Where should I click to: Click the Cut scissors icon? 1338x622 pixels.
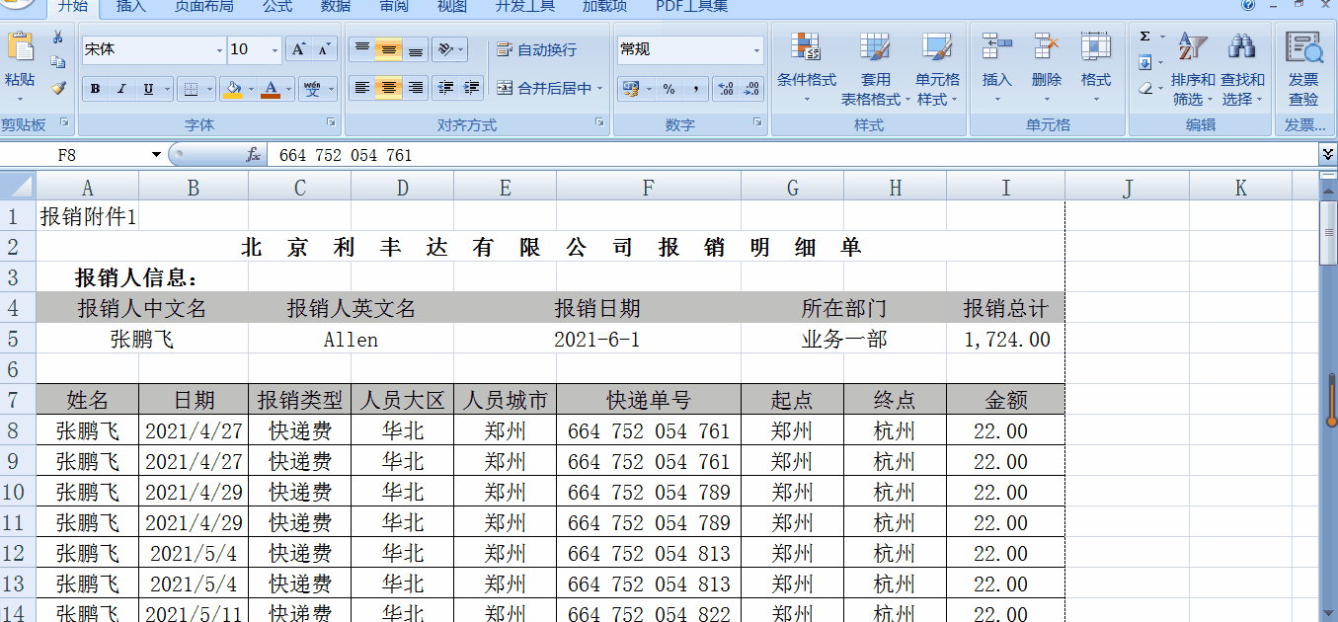click(x=58, y=38)
